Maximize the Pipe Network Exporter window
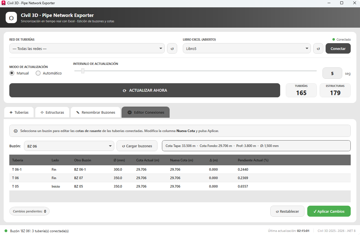360x235 pixels. (x=342, y=3)
